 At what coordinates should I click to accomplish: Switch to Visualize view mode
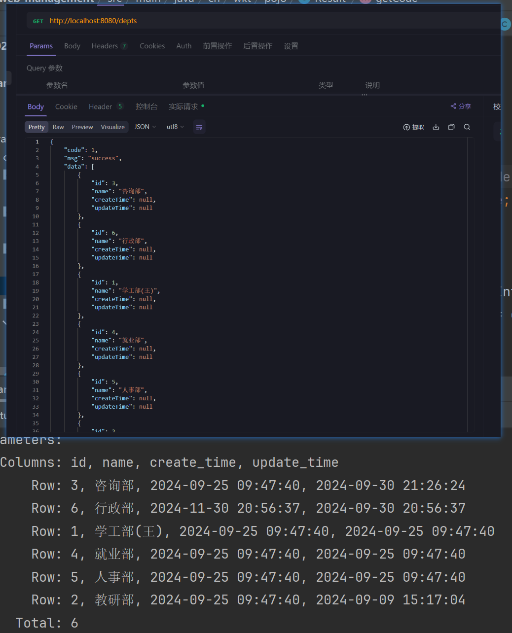pos(112,127)
